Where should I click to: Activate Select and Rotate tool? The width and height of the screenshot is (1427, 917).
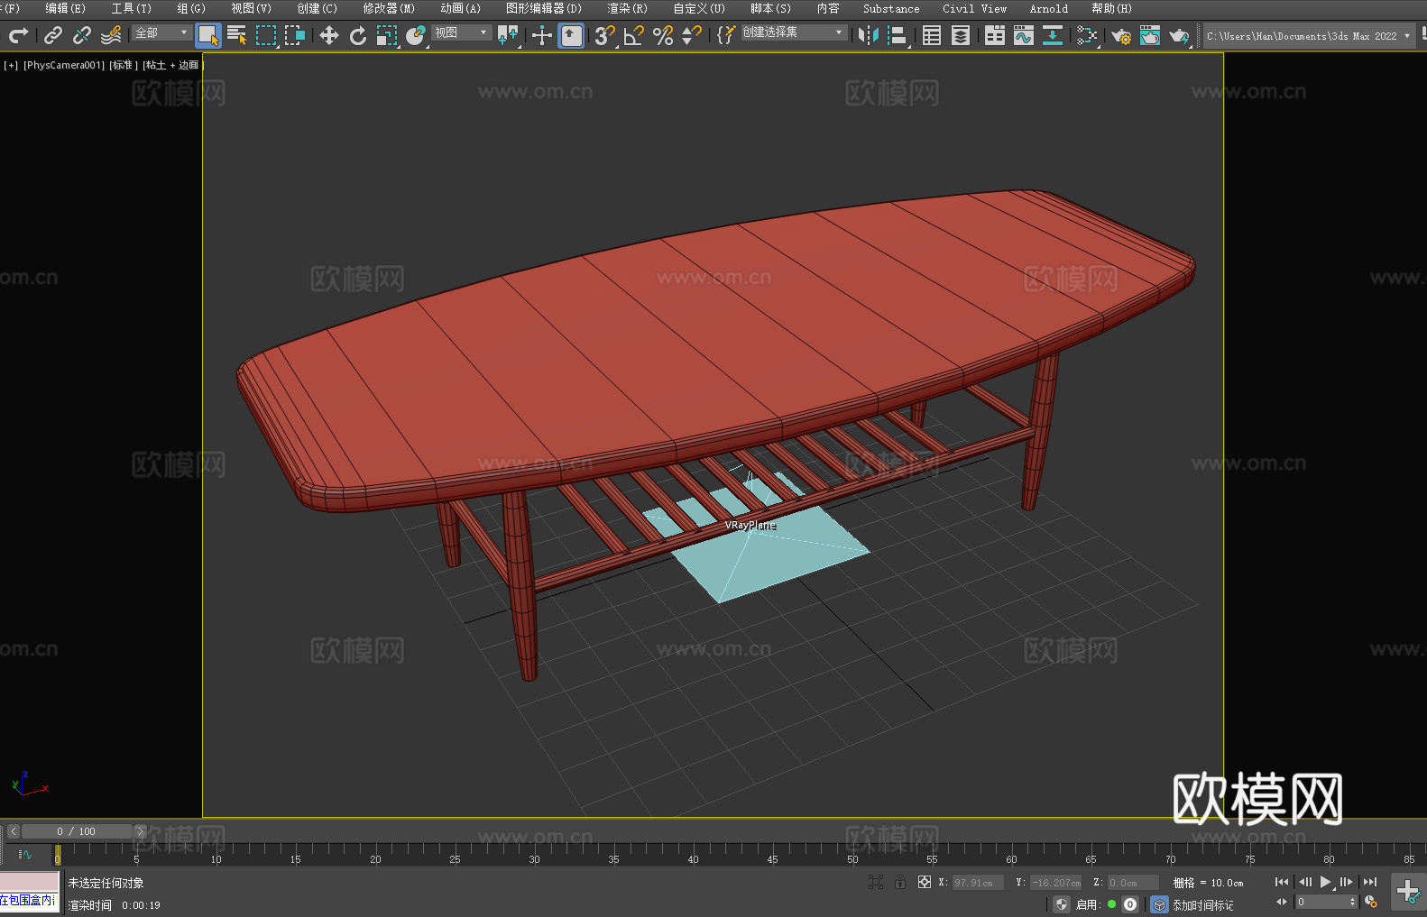coord(358,35)
